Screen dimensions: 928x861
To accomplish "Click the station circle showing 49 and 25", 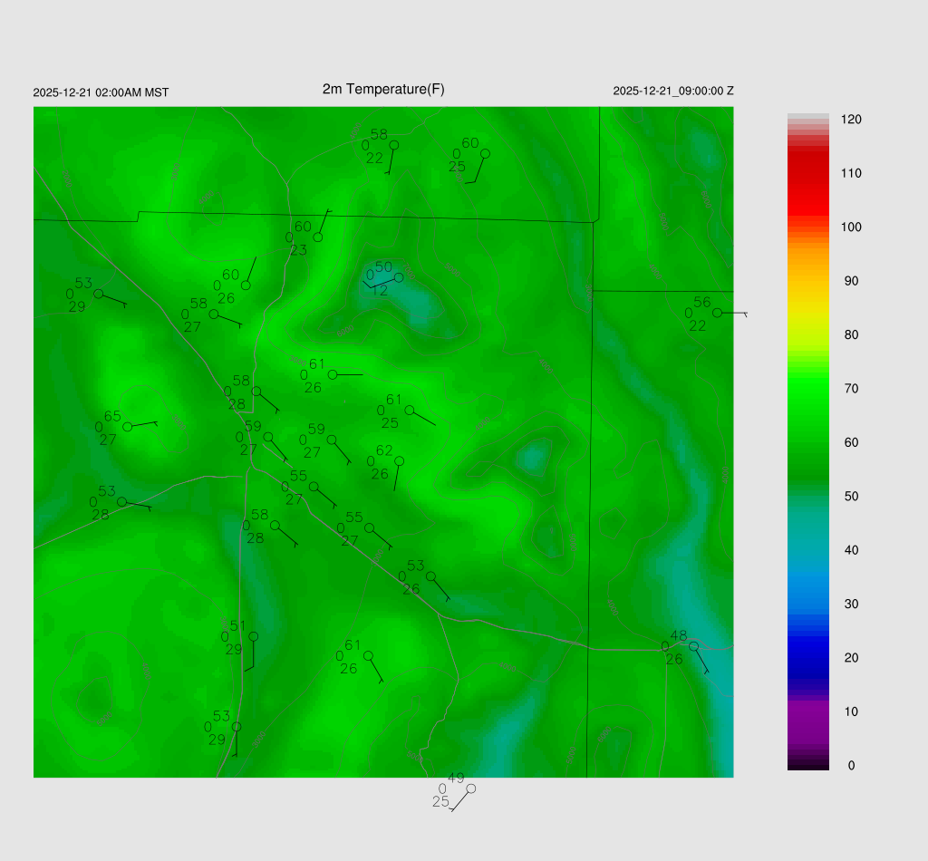I will click(x=470, y=788).
